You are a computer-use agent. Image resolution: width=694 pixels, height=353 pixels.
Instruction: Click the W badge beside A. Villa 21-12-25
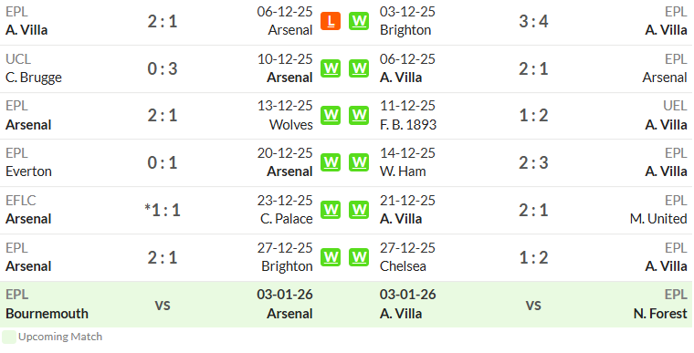[359, 210]
